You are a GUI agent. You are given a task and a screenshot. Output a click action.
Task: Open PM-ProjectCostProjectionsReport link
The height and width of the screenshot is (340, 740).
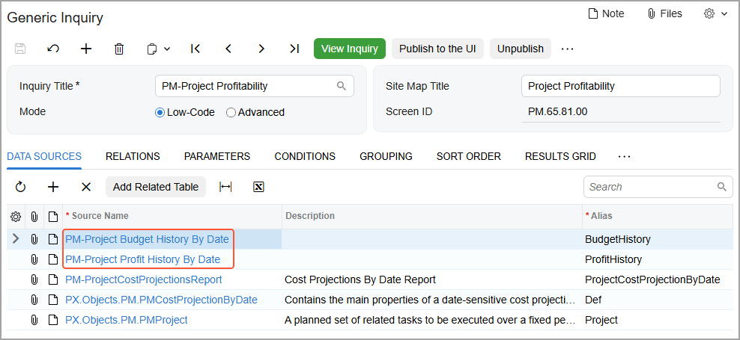(x=144, y=279)
